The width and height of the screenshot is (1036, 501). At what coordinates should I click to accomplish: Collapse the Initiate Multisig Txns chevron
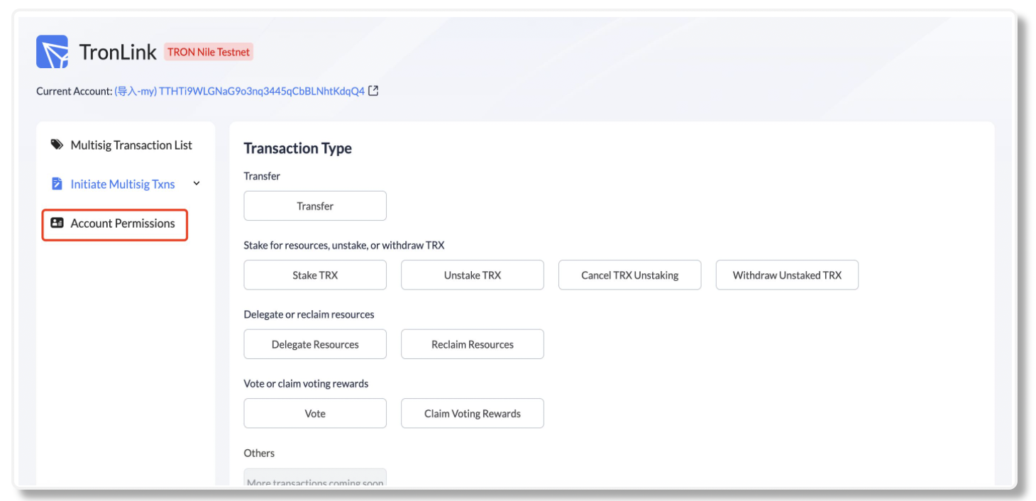pos(197,184)
